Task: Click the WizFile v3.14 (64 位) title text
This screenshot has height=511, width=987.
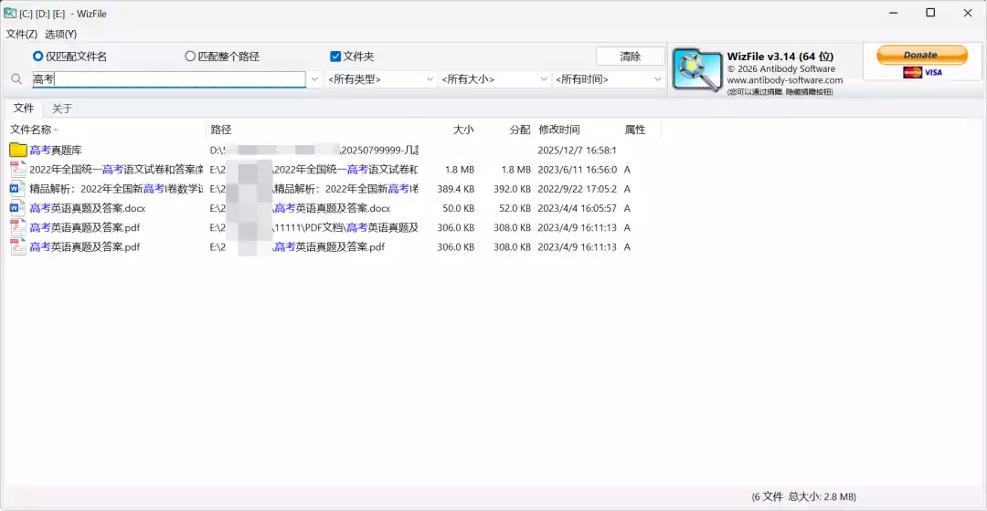Action: coord(780,57)
